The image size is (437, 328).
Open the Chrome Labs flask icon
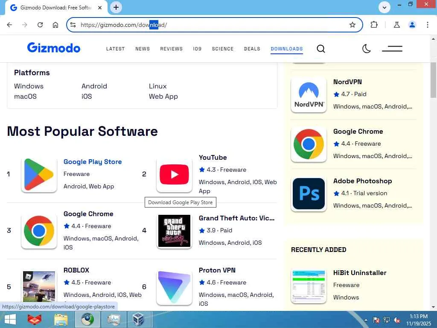click(397, 25)
